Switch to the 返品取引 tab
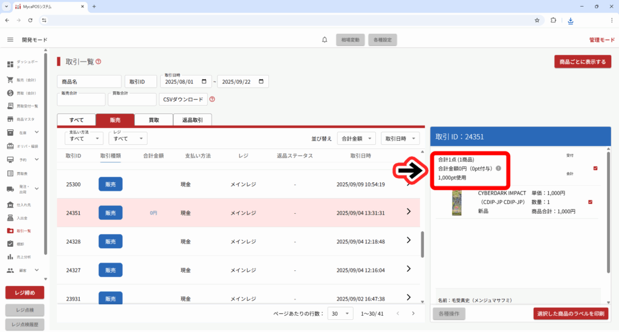 click(192, 120)
